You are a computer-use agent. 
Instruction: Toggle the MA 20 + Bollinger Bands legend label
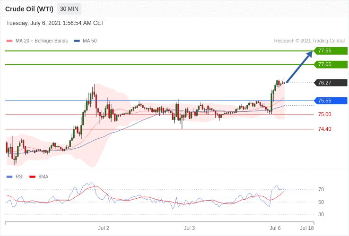[x=42, y=41]
